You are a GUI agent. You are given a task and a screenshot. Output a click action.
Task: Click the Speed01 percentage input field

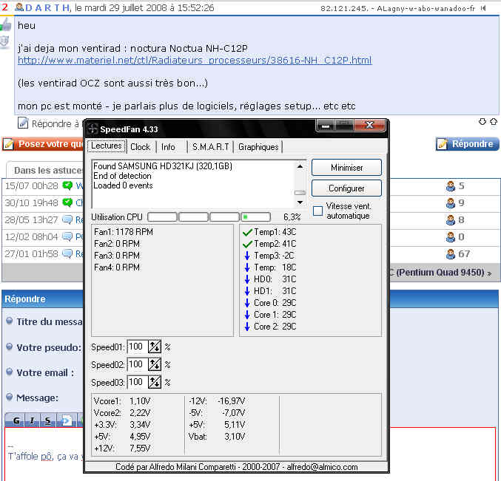137,347
